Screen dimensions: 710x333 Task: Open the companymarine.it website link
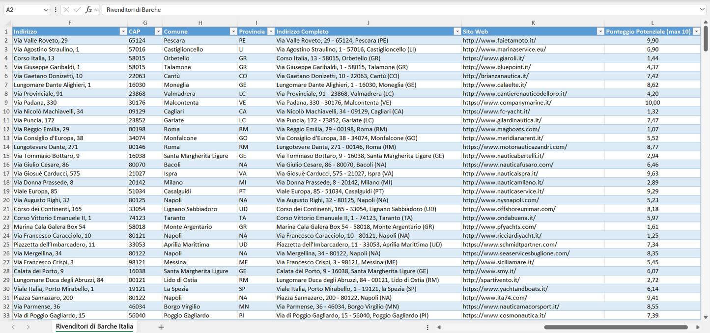pos(507,103)
